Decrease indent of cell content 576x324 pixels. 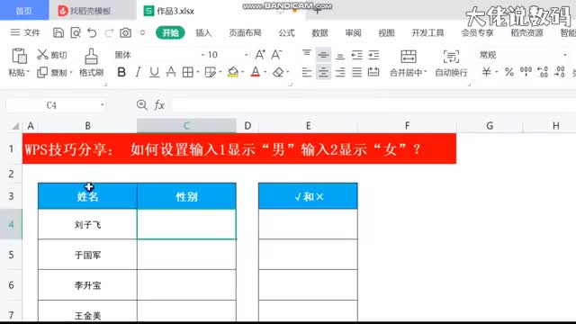pos(356,55)
